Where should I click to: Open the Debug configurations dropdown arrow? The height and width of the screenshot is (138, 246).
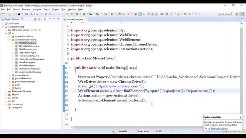(x=80, y=14)
